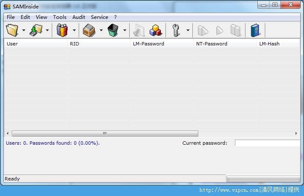Open the File menu
This screenshot has width=304, height=196.
pyautogui.click(x=11, y=17)
